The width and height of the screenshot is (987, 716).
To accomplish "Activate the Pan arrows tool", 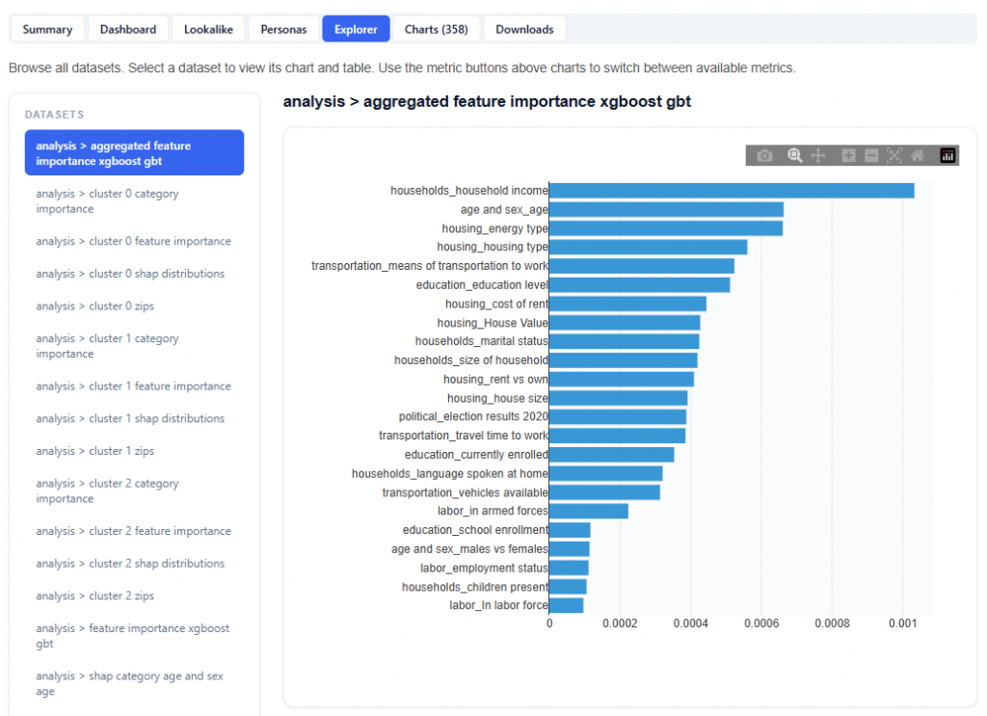I will click(818, 155).
